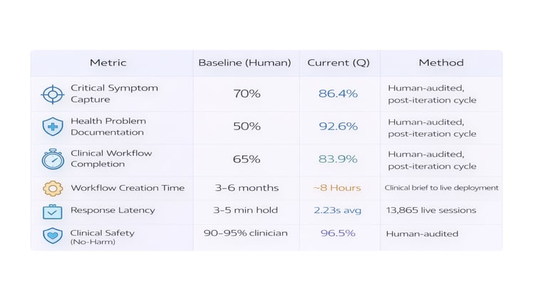Viewport: 533px width, 299px height.
Task: Click the crosshair icon for Critical Symptom Capture
Action: 53,95
